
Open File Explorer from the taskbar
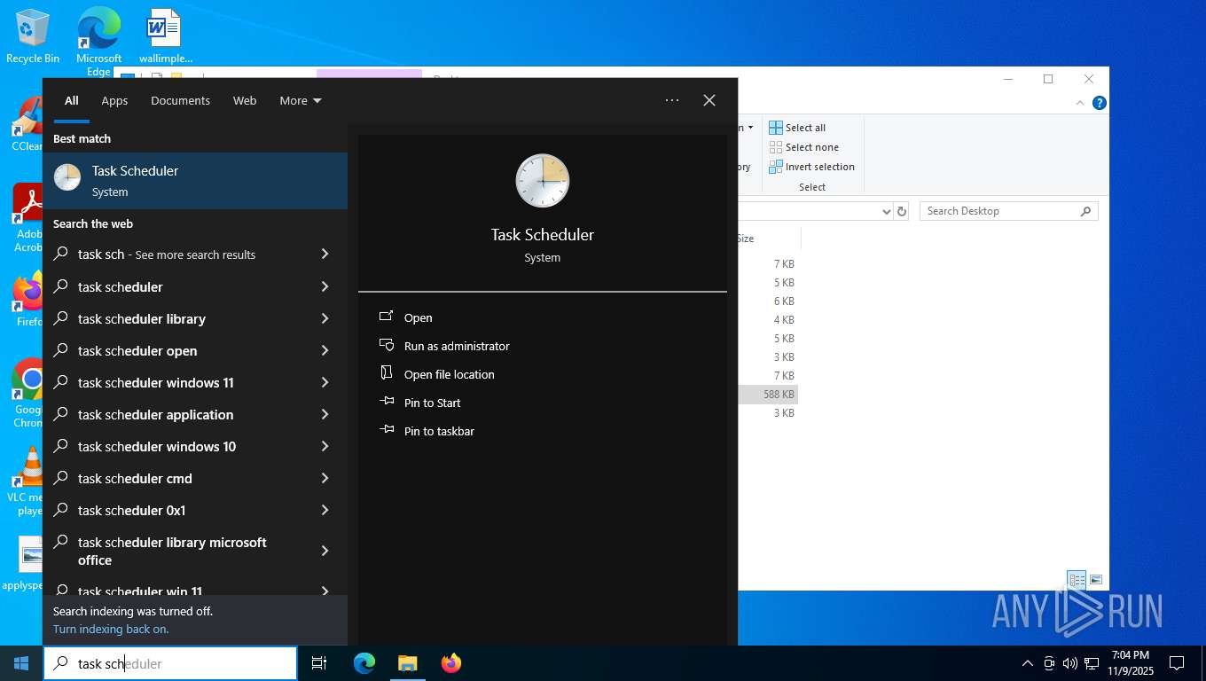(x=407, y=663)
